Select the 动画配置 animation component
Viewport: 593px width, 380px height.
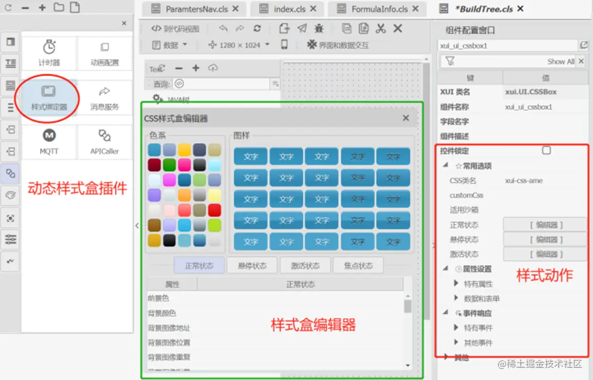click(x=105, y=53)
